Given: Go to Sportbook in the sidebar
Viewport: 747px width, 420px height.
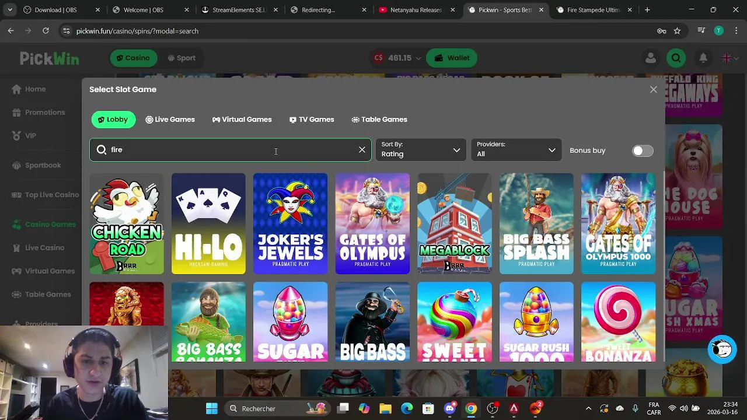Looking at the screenshot, I should point(36,165).
